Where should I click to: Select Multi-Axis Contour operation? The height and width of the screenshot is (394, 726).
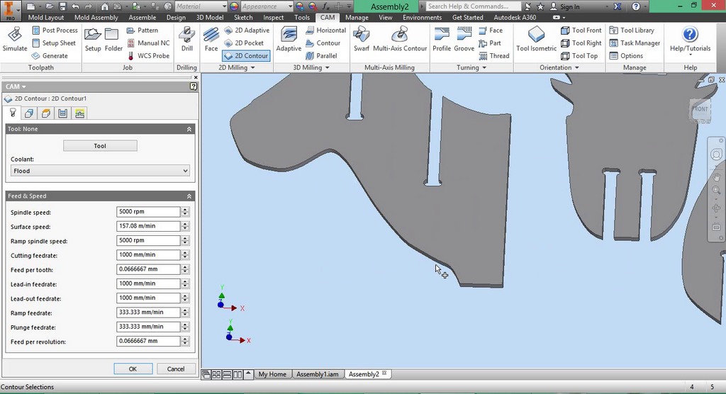[400, 40]
